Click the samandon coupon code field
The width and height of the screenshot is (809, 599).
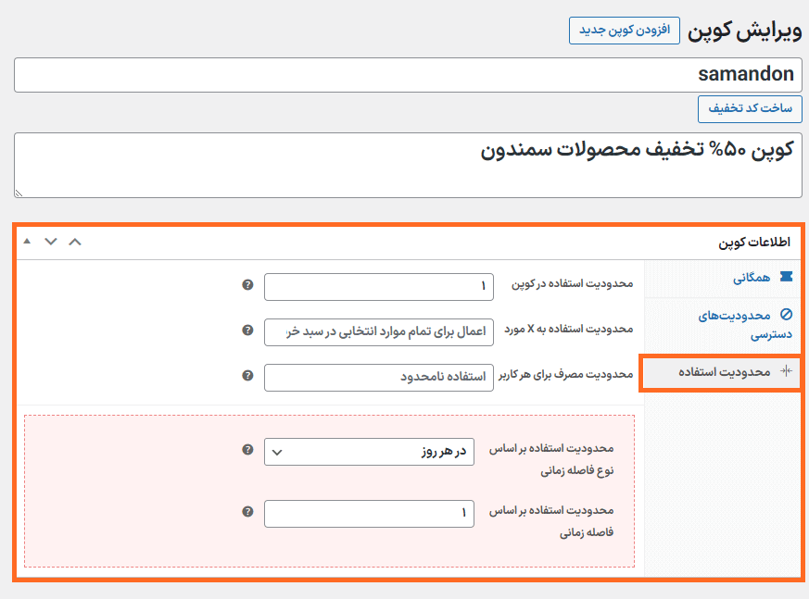[408, 75]
